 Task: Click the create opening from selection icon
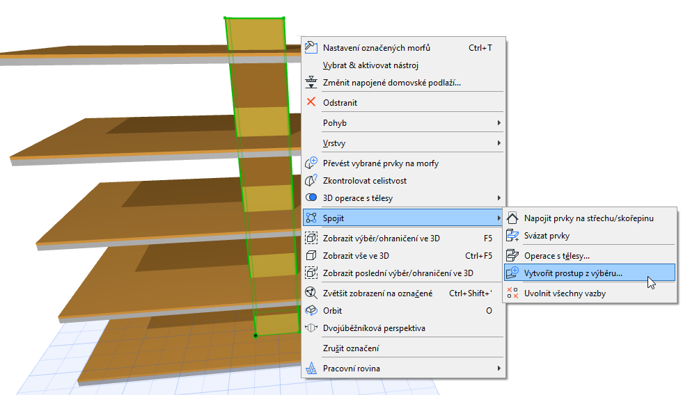tap(512, 273)
